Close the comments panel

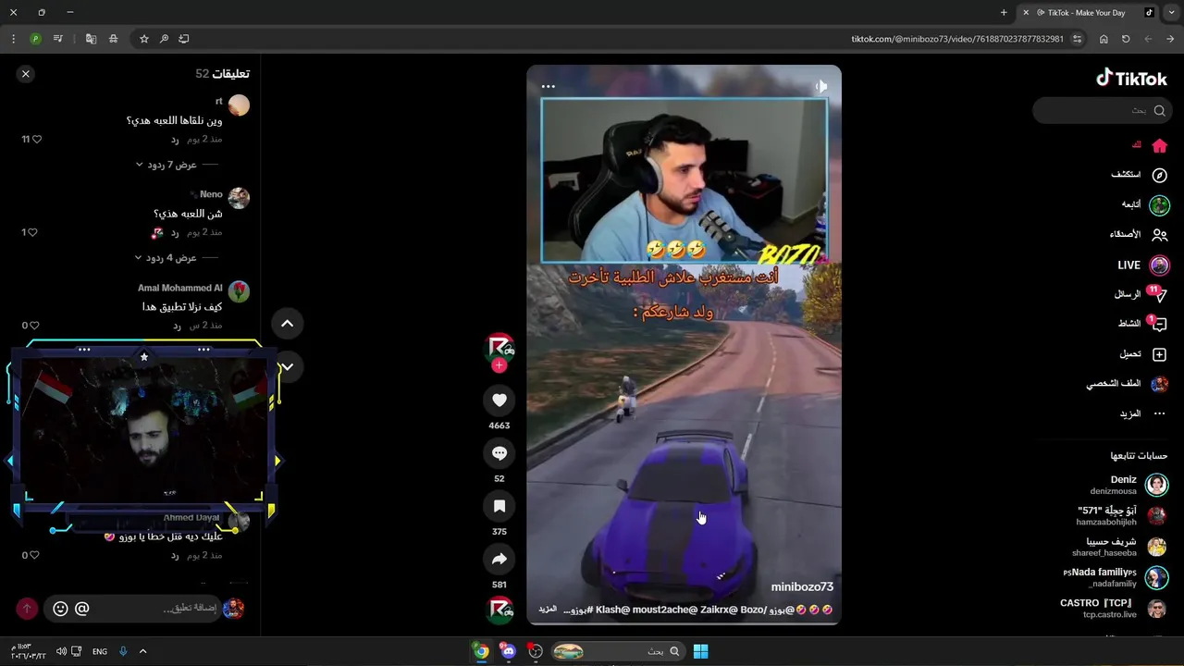26,74
